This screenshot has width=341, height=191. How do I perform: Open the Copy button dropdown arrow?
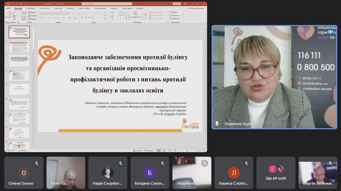pyautogui.click(x=17, y=16)
